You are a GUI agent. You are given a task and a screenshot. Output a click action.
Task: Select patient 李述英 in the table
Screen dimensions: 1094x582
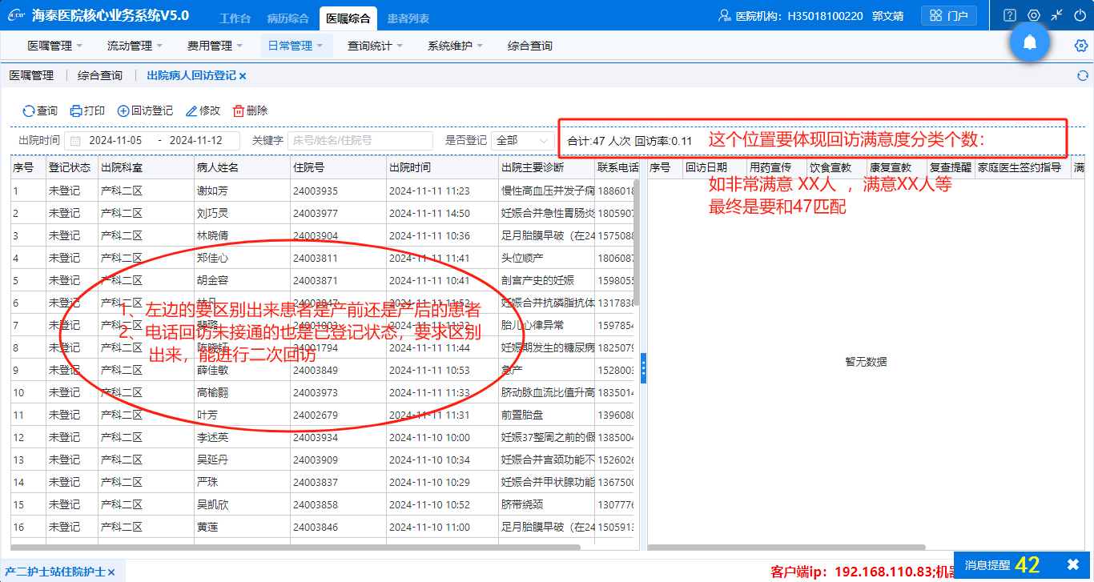(212, 437)
